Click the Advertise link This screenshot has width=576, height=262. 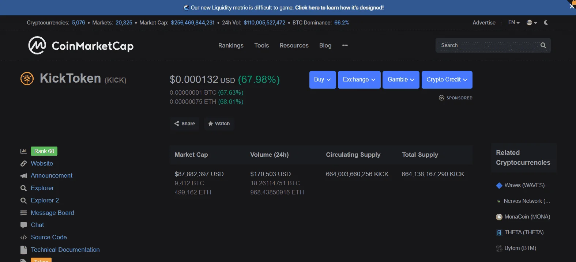point(484,23)
